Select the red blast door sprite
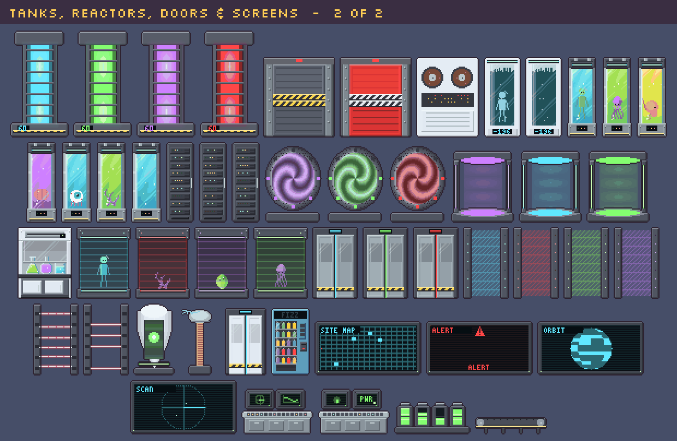 point(376,97)
